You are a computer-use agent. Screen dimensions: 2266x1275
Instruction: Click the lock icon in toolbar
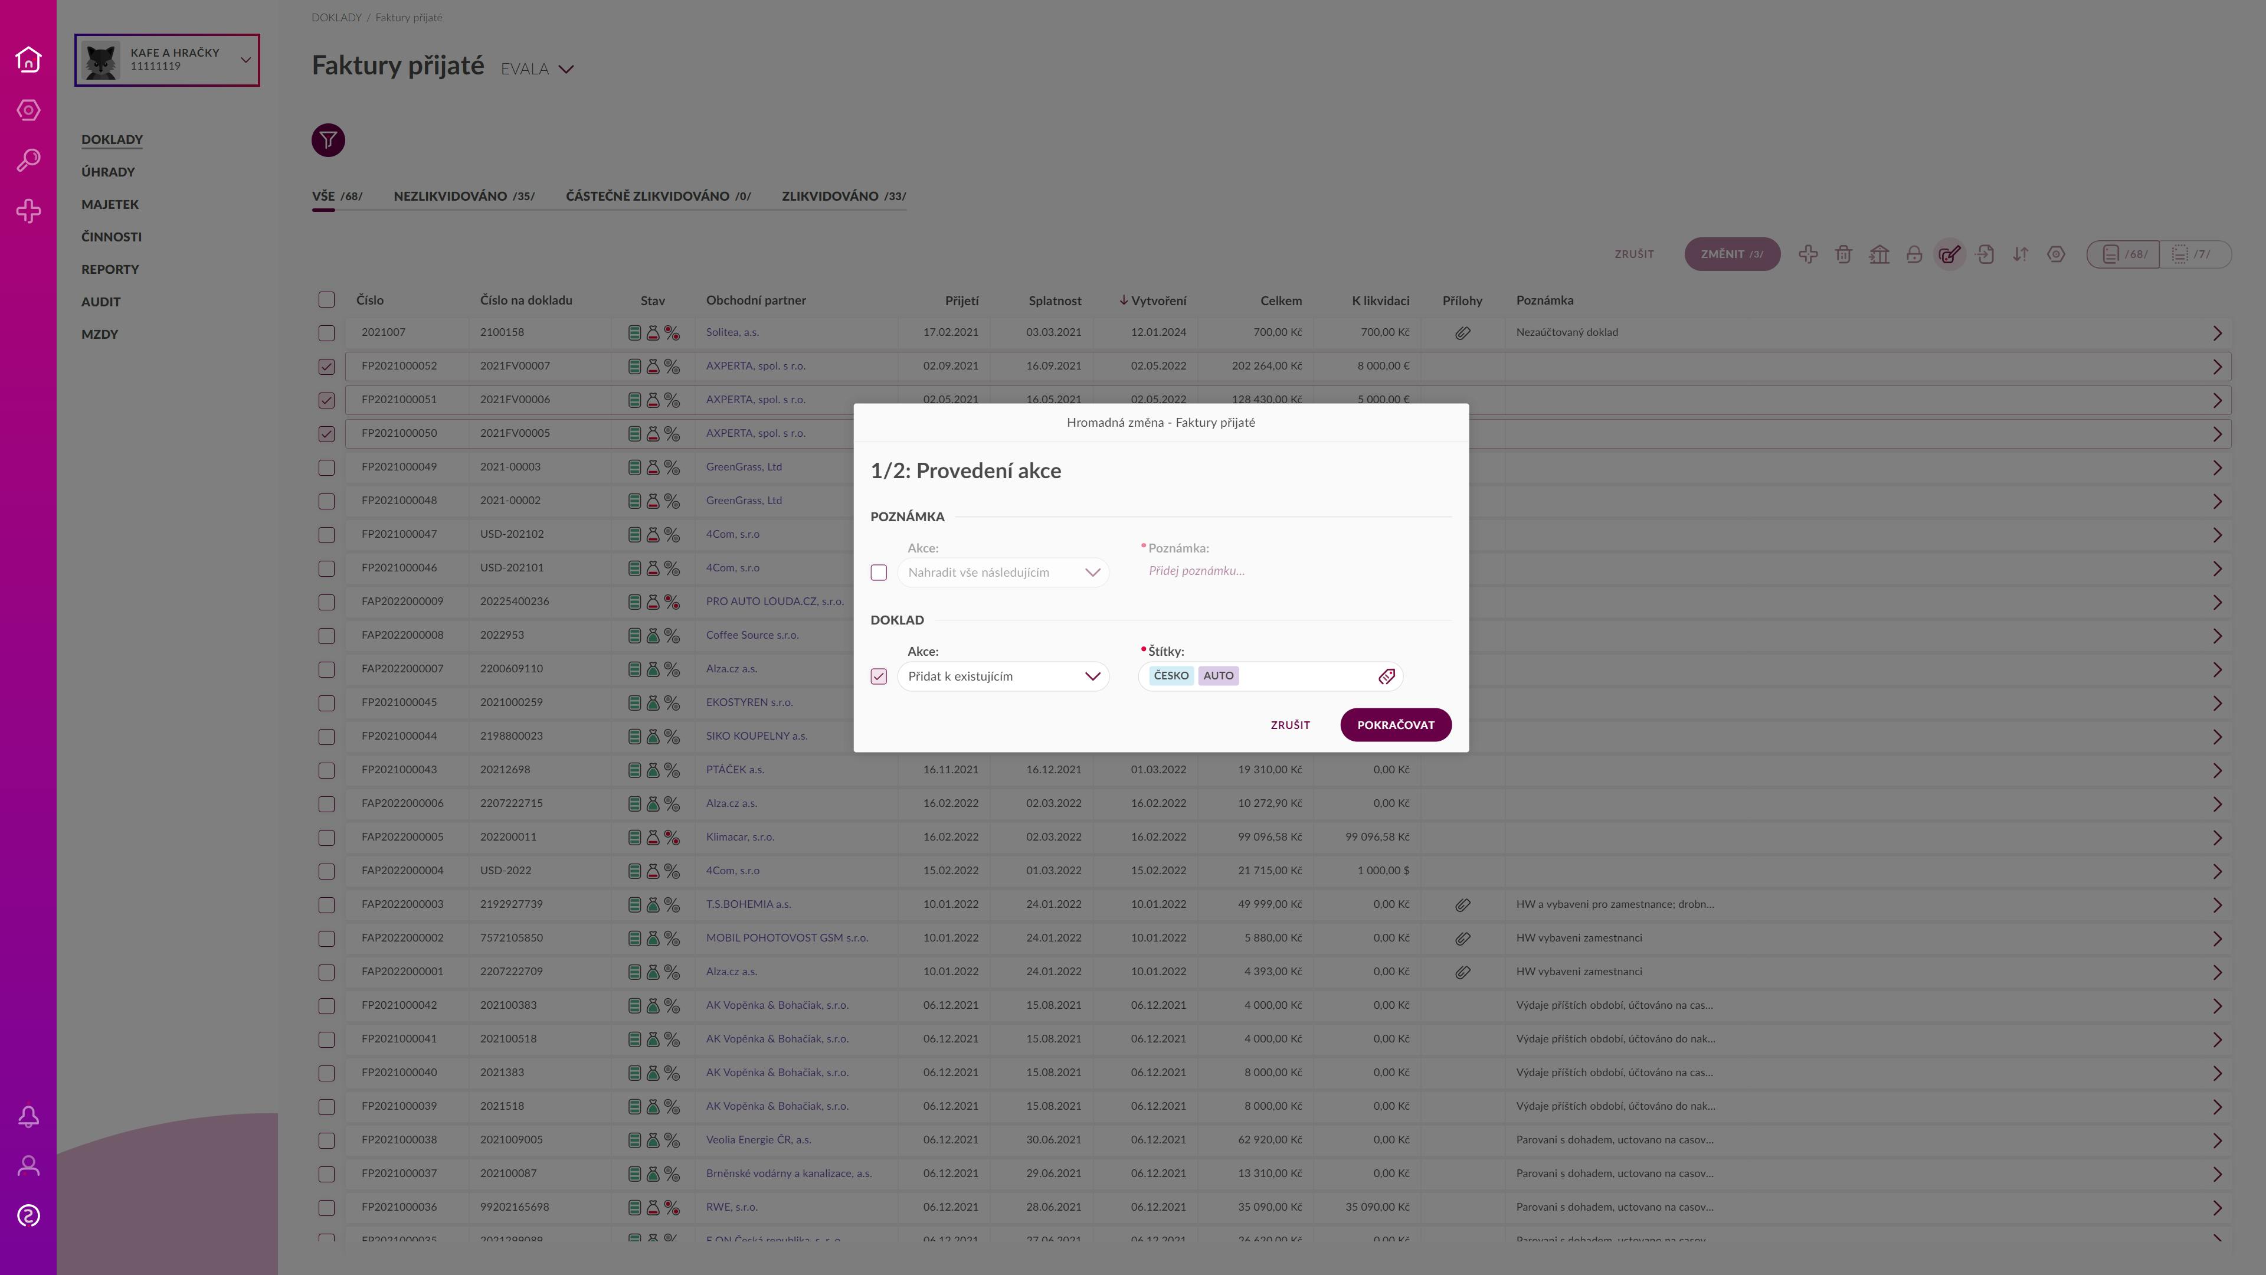[x=1914, y=254]
